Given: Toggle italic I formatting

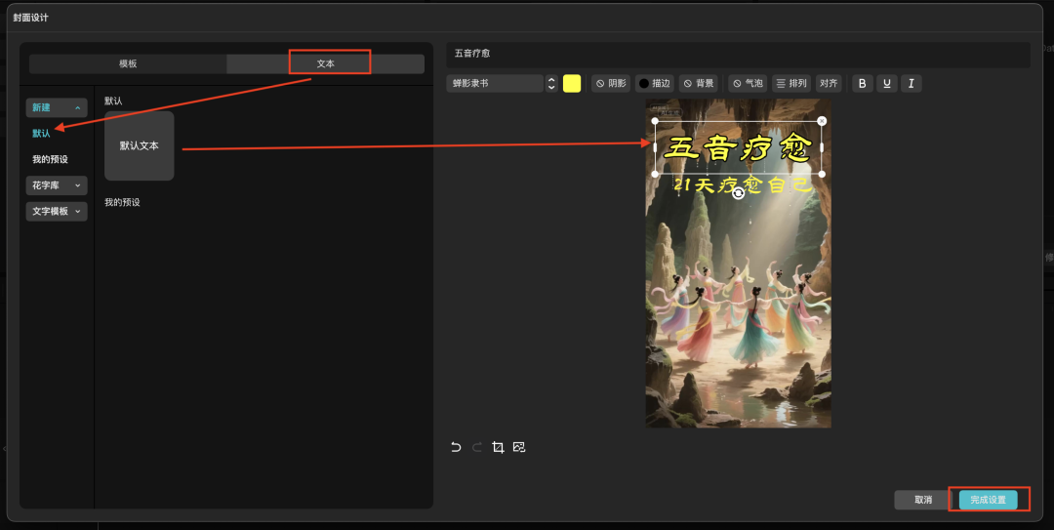Looking at the screenshot, I should click(911, 83).
